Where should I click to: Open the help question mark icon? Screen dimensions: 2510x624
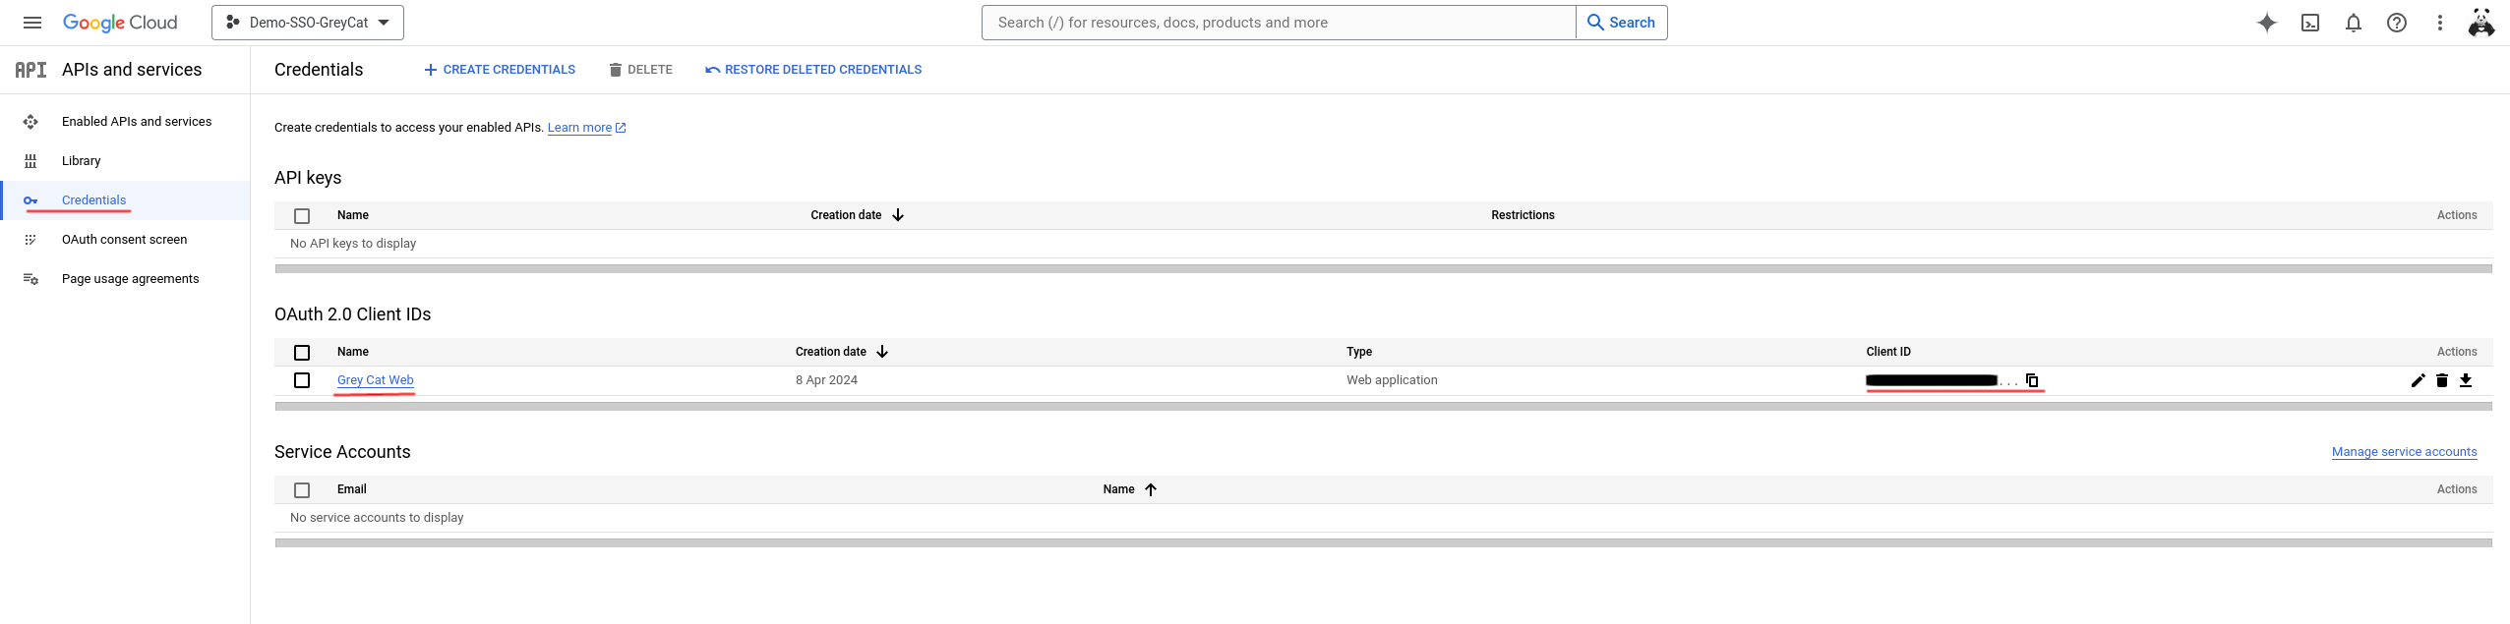click(2397, 23)
